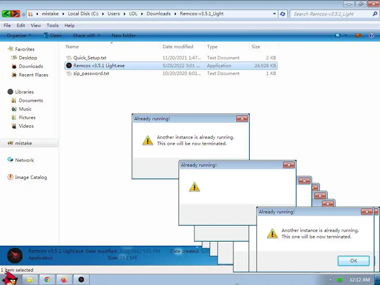Open the Edit menu
Viewport: 380px width, 285px height.
pos(21,26)
